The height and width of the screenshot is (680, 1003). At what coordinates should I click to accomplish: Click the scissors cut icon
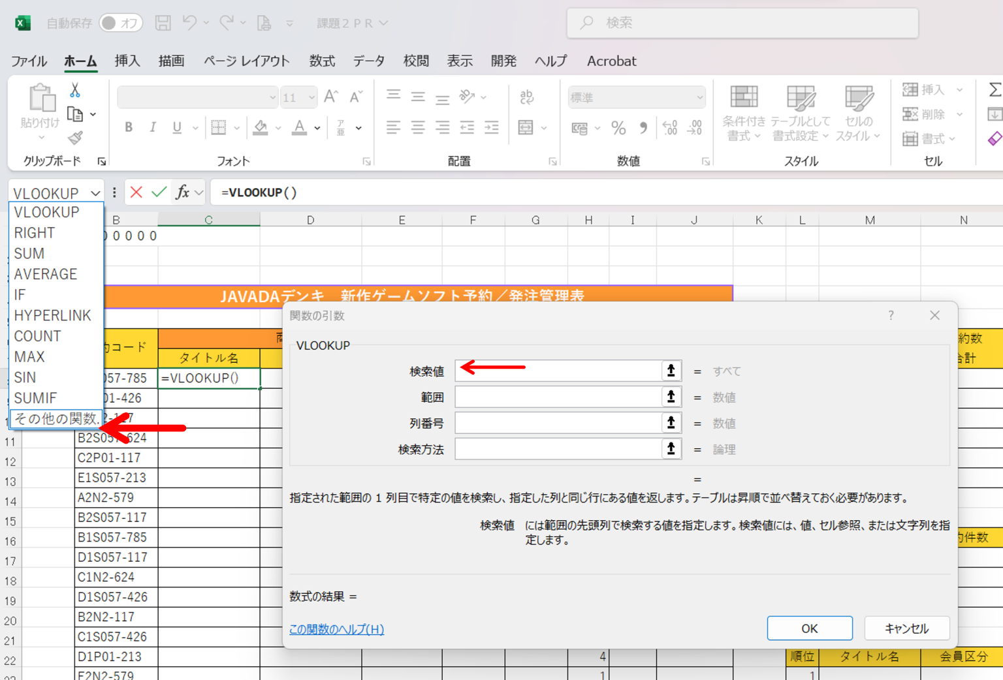pyautogui.click(x=76, y=89)
